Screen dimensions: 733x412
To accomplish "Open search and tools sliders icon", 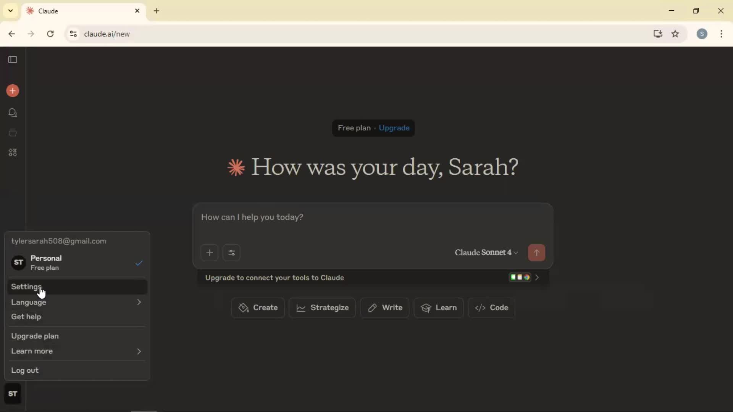I will 231,253.
